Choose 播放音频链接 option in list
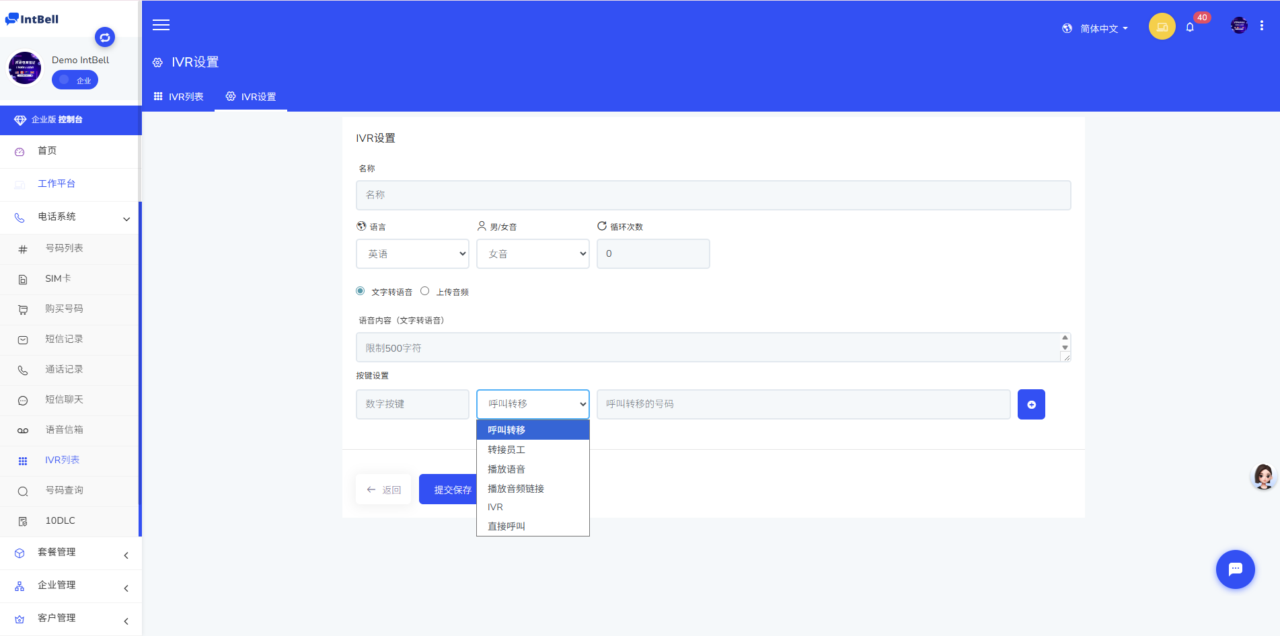 point(533,489)
